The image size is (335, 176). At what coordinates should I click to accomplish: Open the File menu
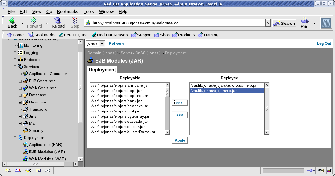(11, 12)
